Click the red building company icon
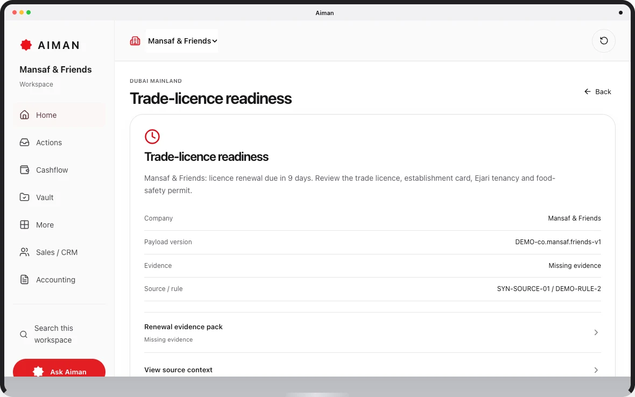The width and height of the screenshot is (635, 397). (x=135, y=41)
